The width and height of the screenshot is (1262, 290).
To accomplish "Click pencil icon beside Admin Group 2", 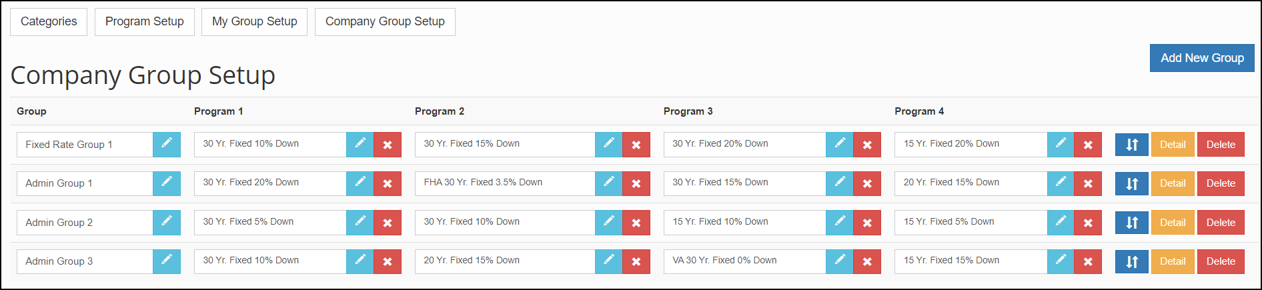I will 167,223.
